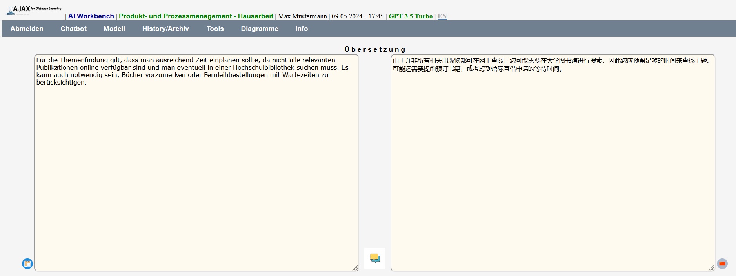
Task: Open the Info menu
Action: (x=301, y=29)
